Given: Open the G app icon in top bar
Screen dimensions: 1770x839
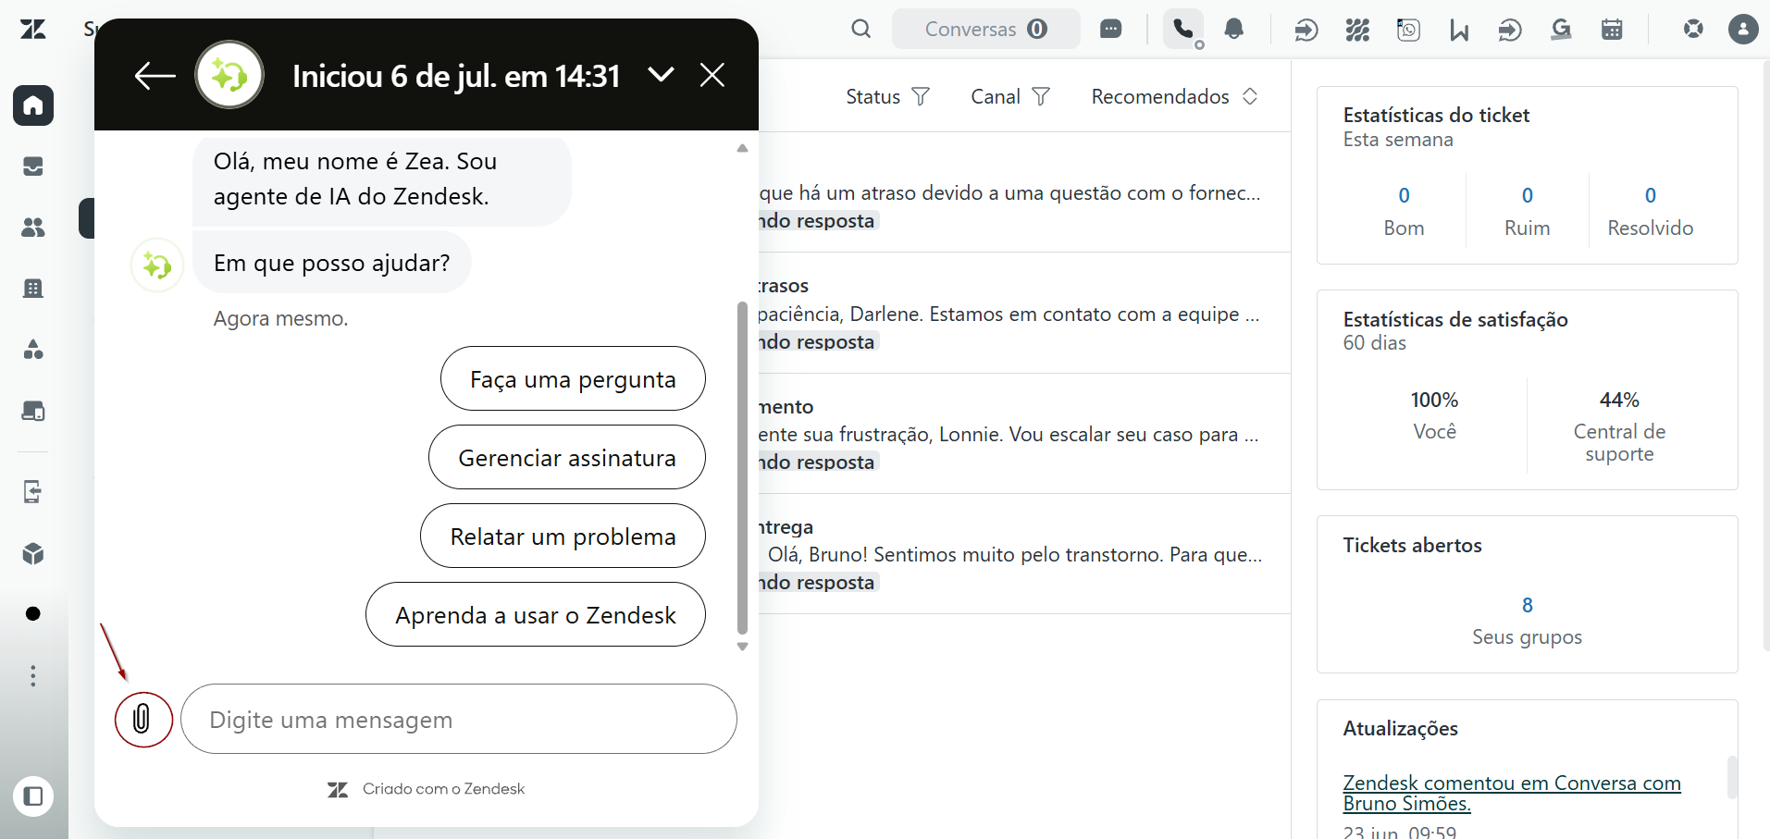Looking at the screenshot, I should [x=1561, y=30].
